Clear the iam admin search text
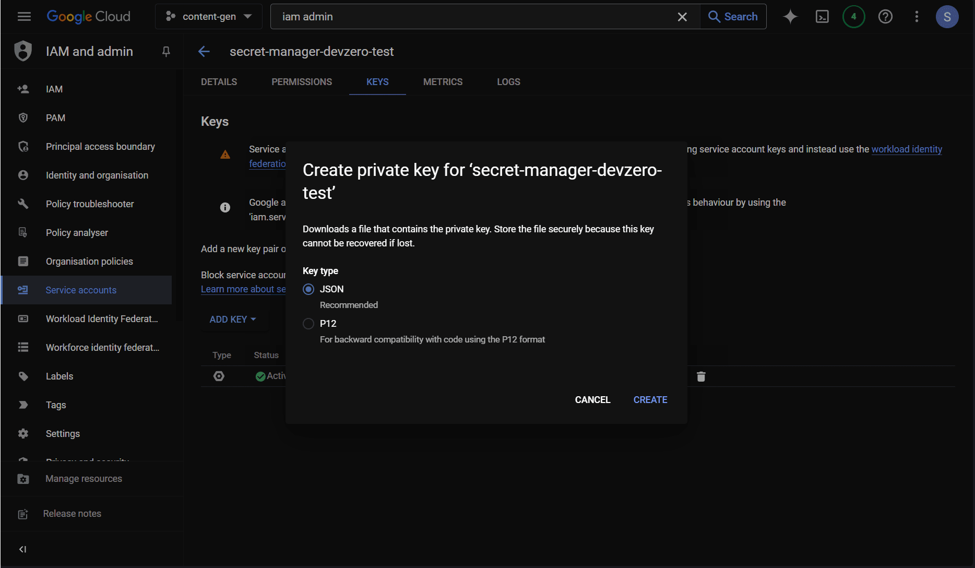This screenshot has width=975, height=568. pyautogui.click(x=682, y=17)
